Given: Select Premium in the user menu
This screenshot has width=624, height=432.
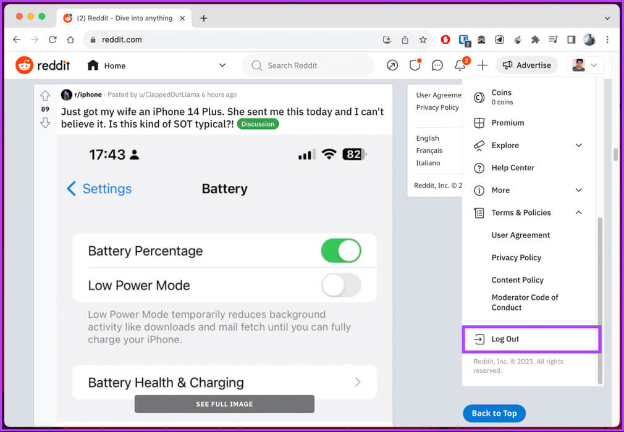Looking at the screenshot, I should click(528, 123).
